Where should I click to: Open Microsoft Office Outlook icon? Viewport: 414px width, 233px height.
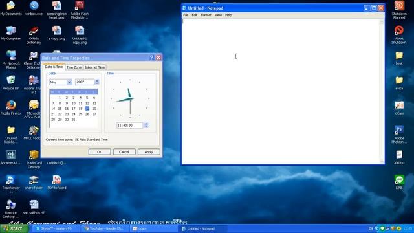[x=33, y=109]
